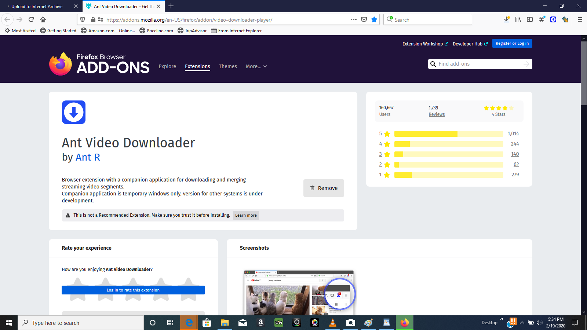Open the page actions three-dots menu
The height and width of the screenshot is (330, 587).
coord(353,19)
